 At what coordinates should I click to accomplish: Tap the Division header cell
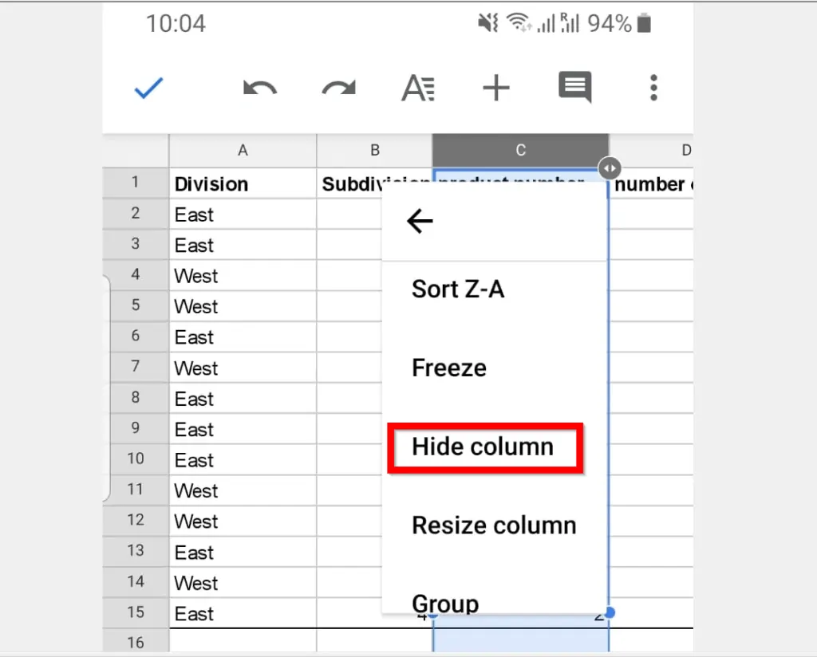pos(211,183)
